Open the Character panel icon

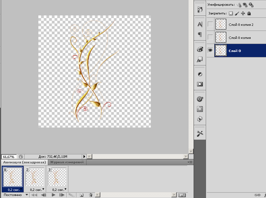[200, 24]
